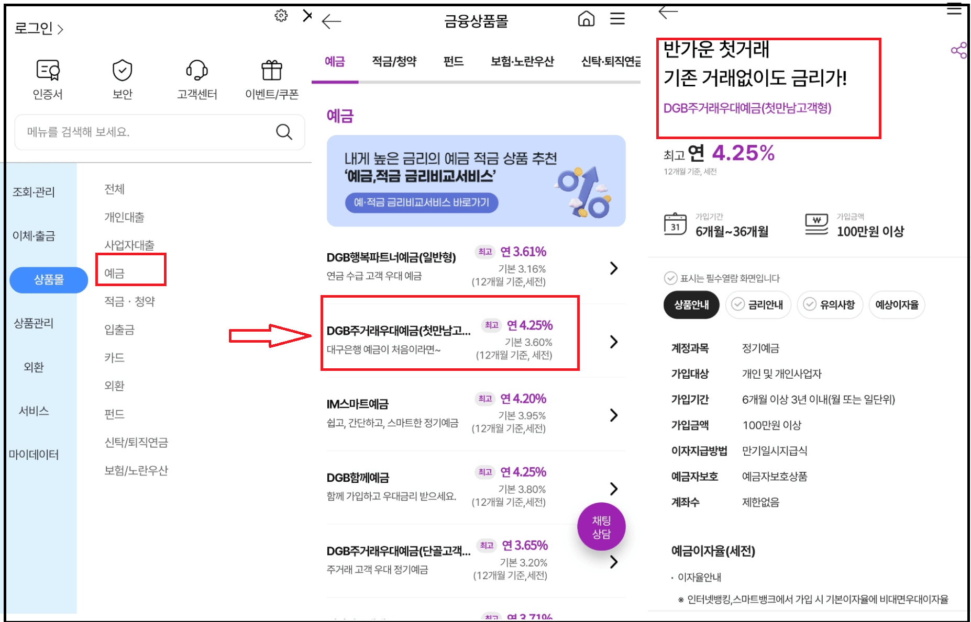Image resolution: width=971 pixels, height=622 pixels.
Task: Open the hamburger menu next to home icon
Action: click(618, 19)
